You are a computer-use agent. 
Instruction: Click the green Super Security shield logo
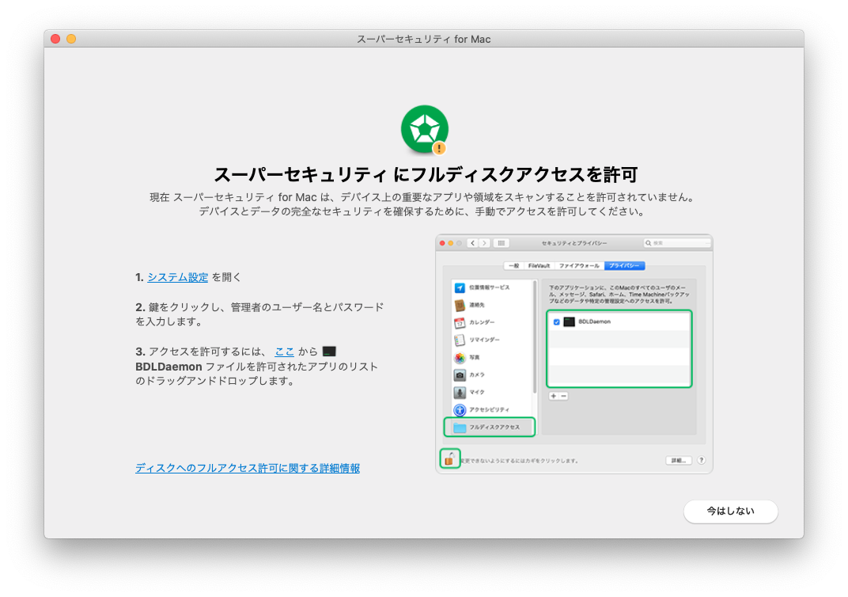424,129
